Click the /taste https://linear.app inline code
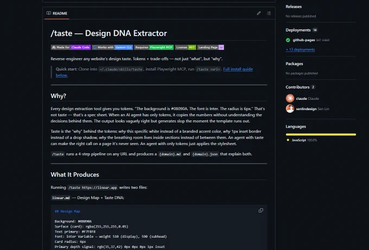The height and width of the screenshot is (250, 369). 93,188
